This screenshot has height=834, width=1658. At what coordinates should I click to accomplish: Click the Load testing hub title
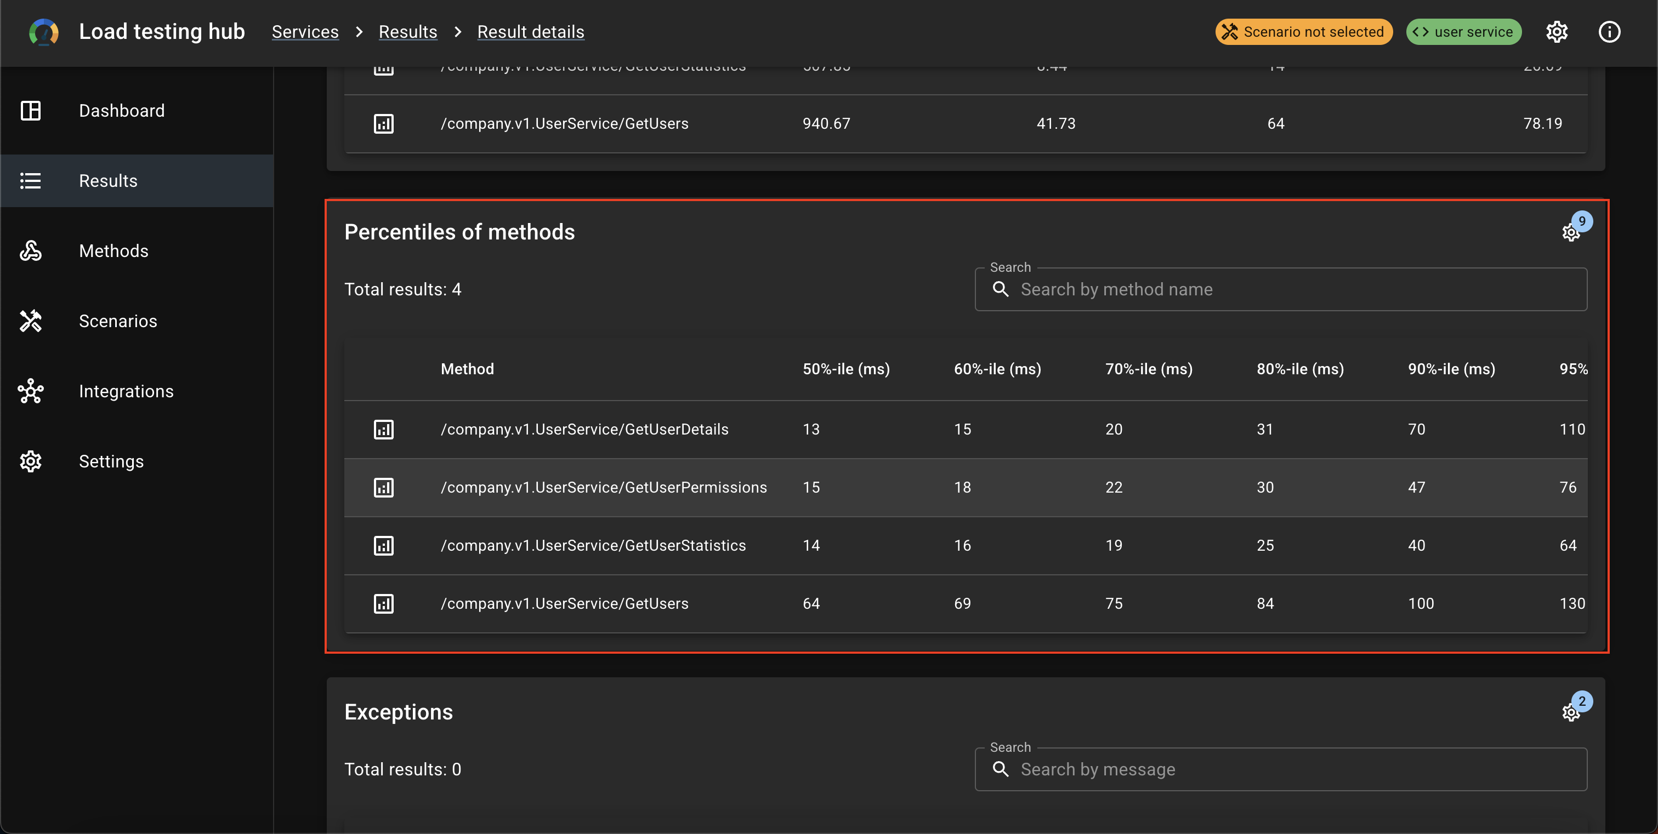click(x=162, y=32)
